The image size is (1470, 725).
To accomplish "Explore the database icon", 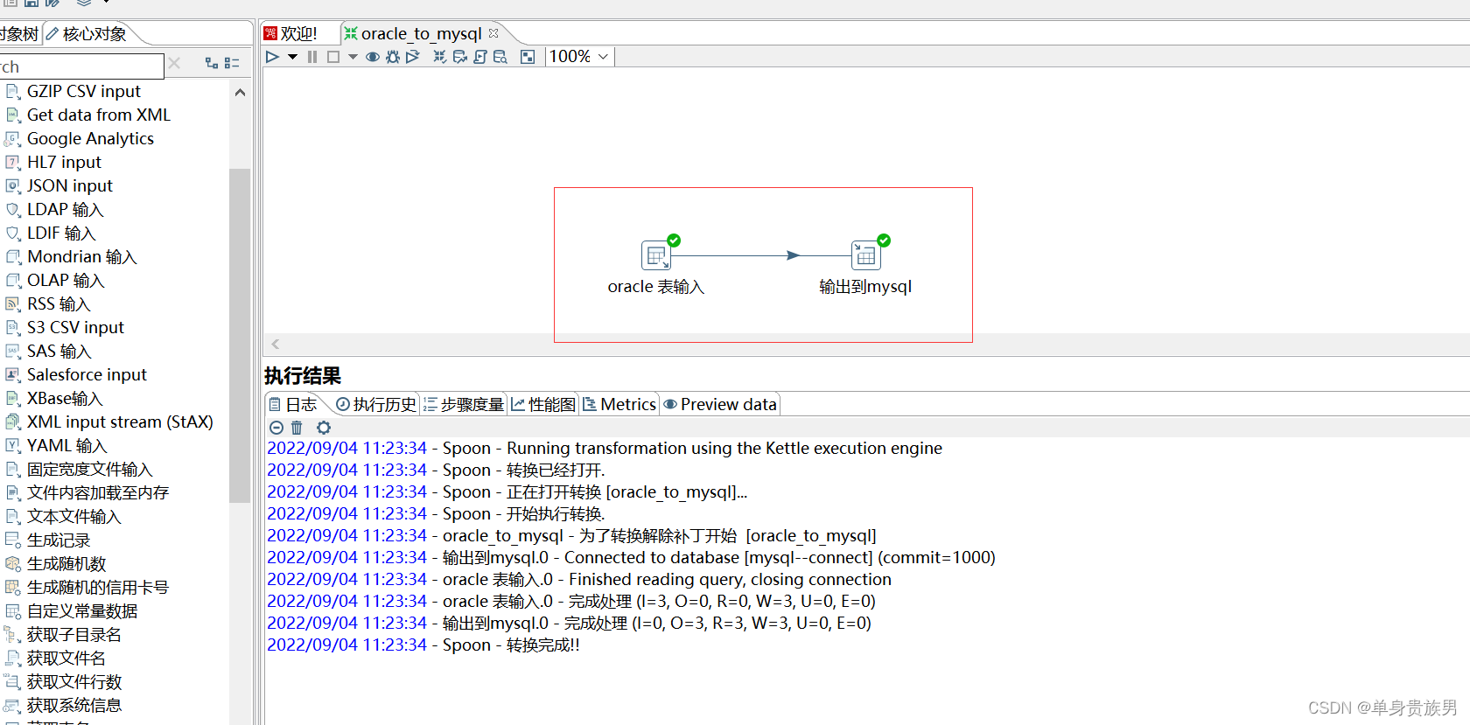I will pyautogui.click(x=500, y=57).
